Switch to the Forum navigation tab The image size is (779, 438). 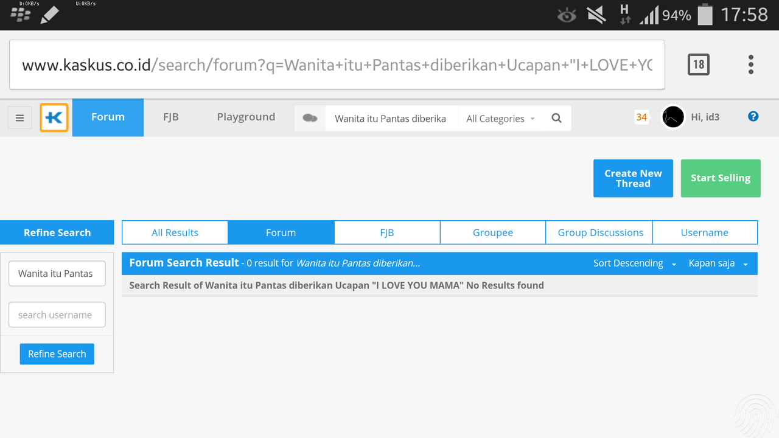point(108,117)
